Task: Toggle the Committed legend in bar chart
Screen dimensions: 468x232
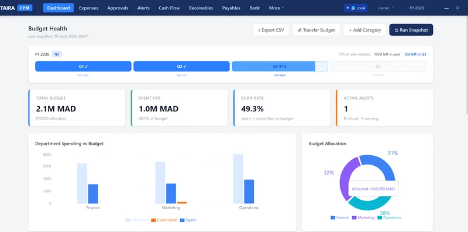Action: (164, 220)
